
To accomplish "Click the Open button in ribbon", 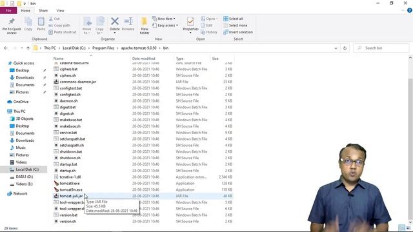I will [x=209, y=19].
